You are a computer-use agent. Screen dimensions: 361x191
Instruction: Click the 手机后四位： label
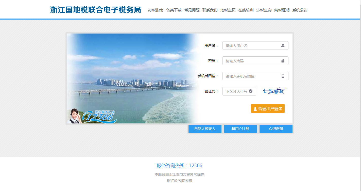pos(208,76)
